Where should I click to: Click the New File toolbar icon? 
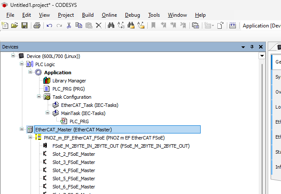[x=5, y=25]
